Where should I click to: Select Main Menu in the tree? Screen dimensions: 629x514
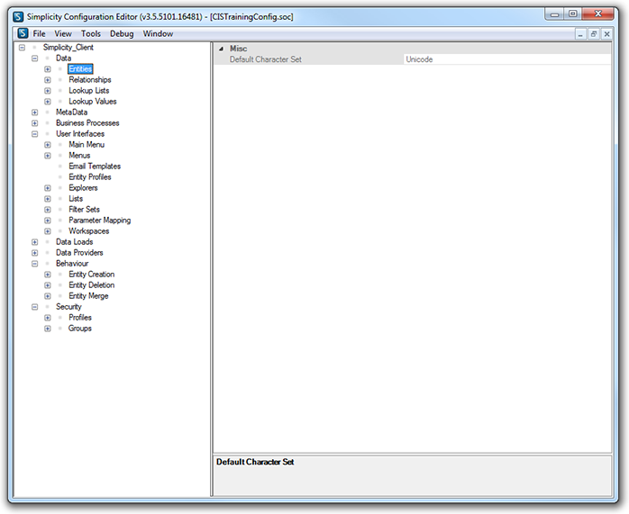[87, 145]
